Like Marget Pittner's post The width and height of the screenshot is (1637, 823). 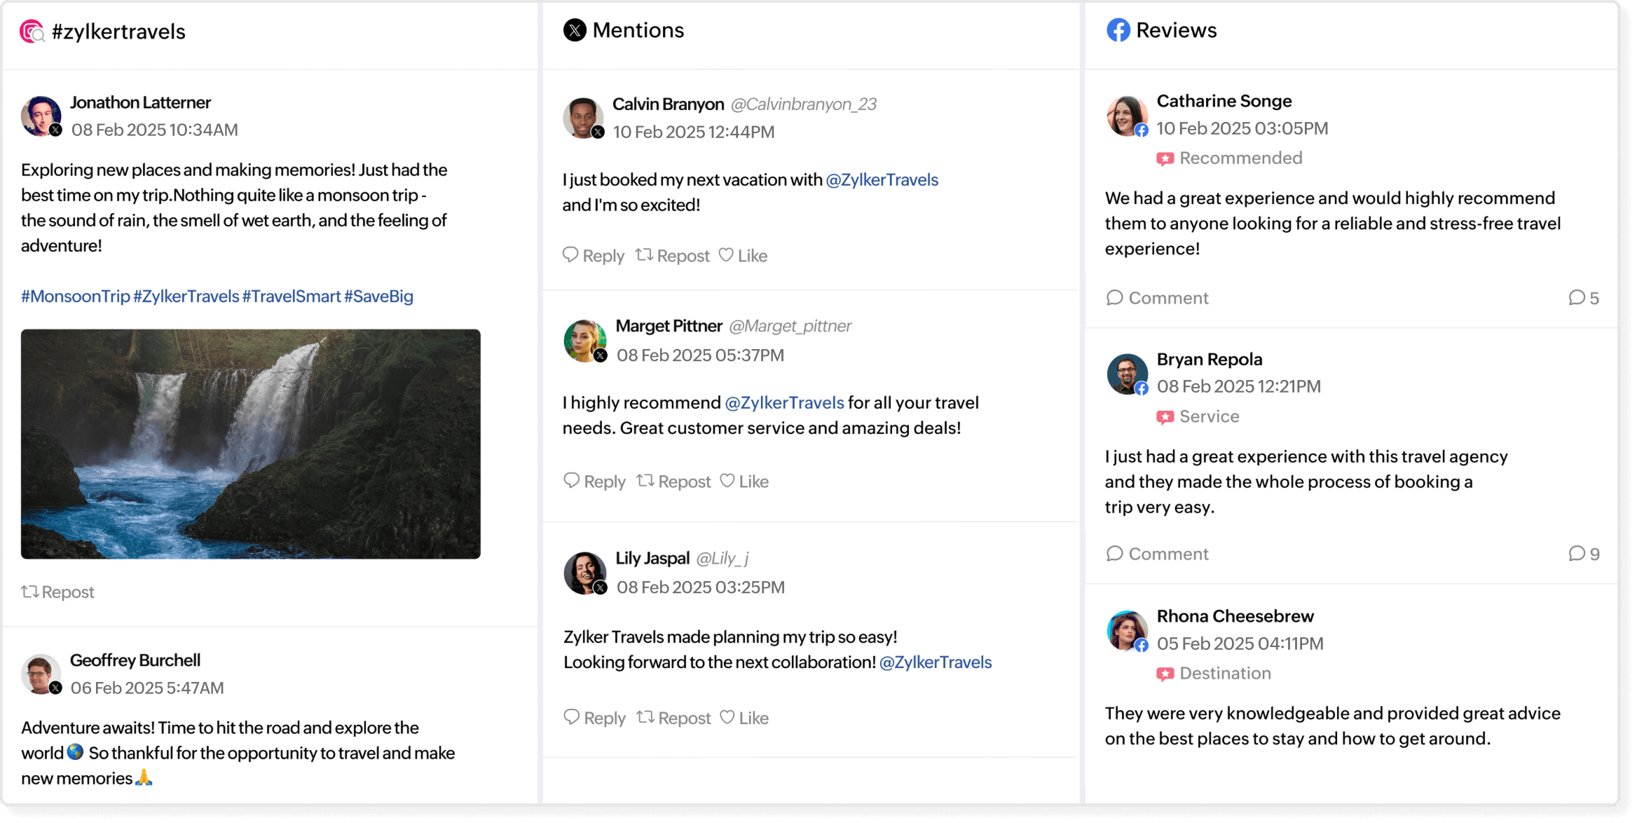pos(744,481)
